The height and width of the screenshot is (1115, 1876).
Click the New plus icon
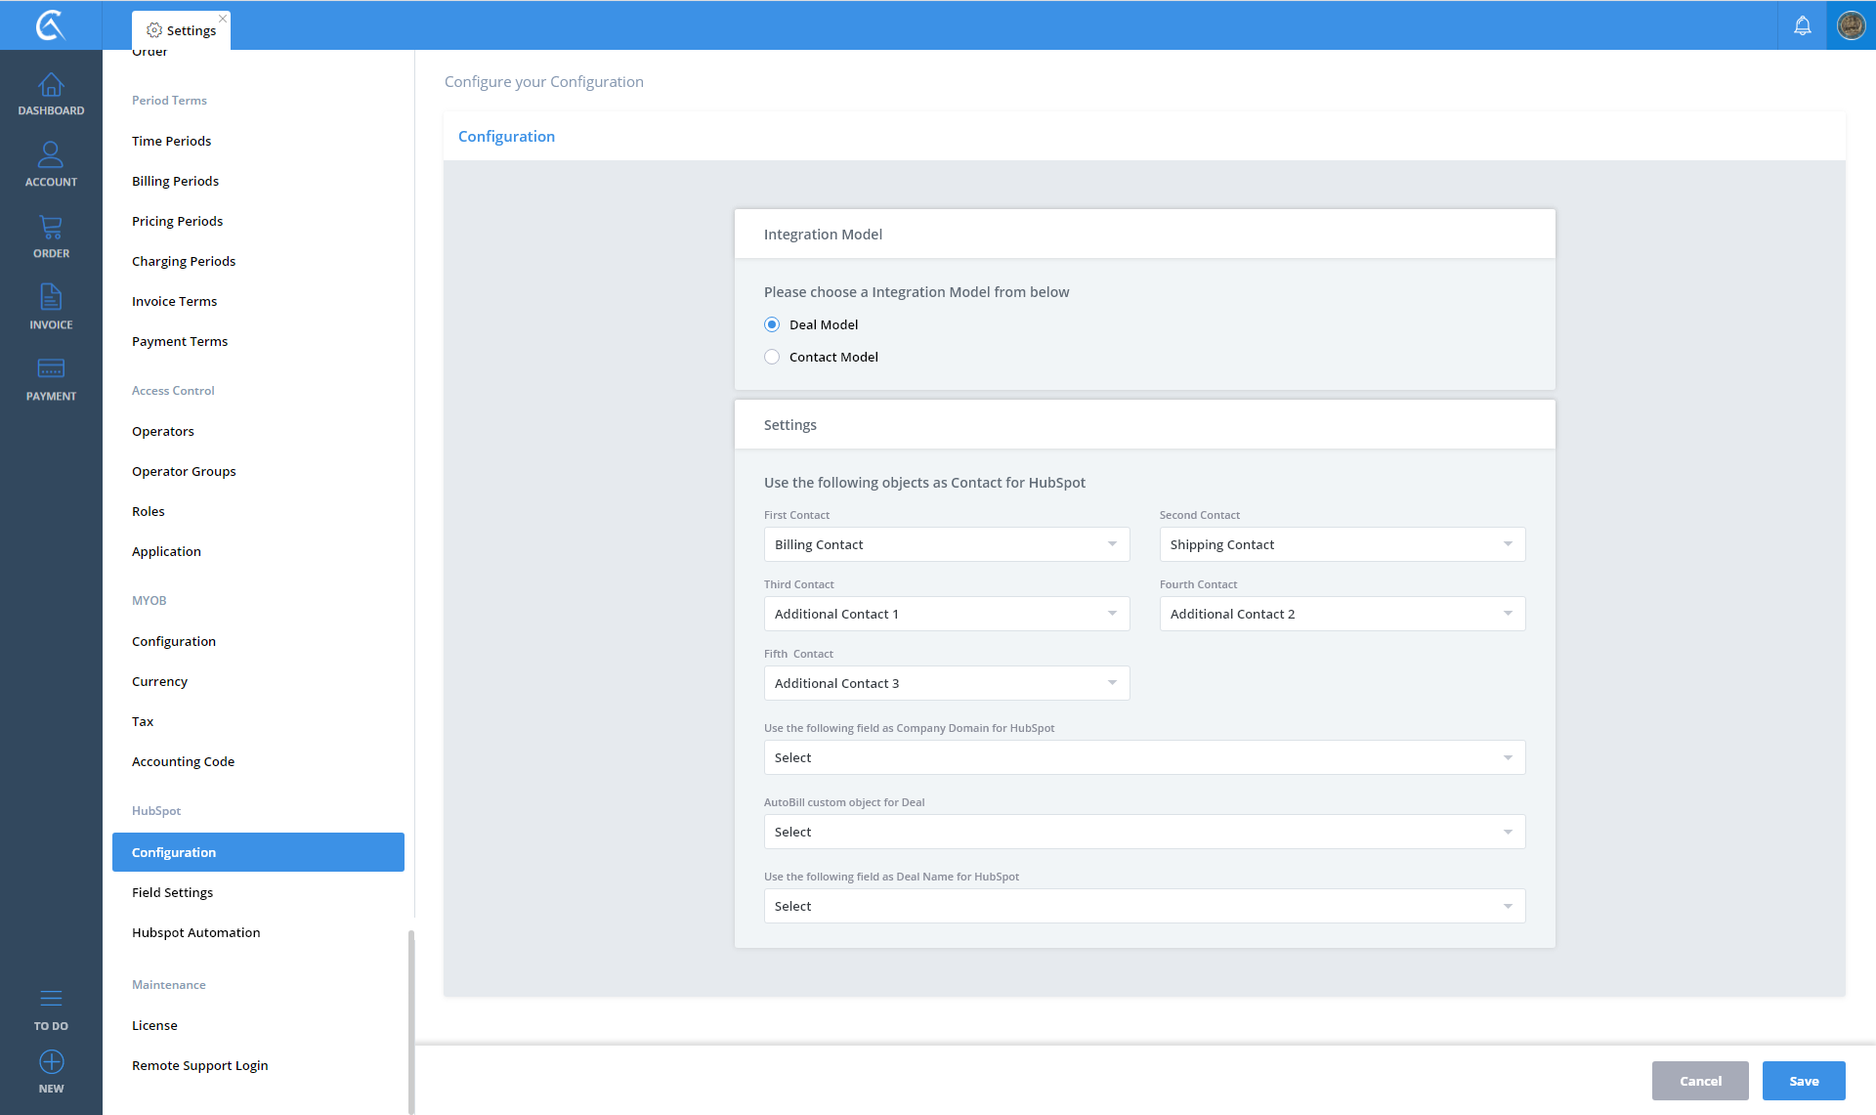click(51, 1062)
